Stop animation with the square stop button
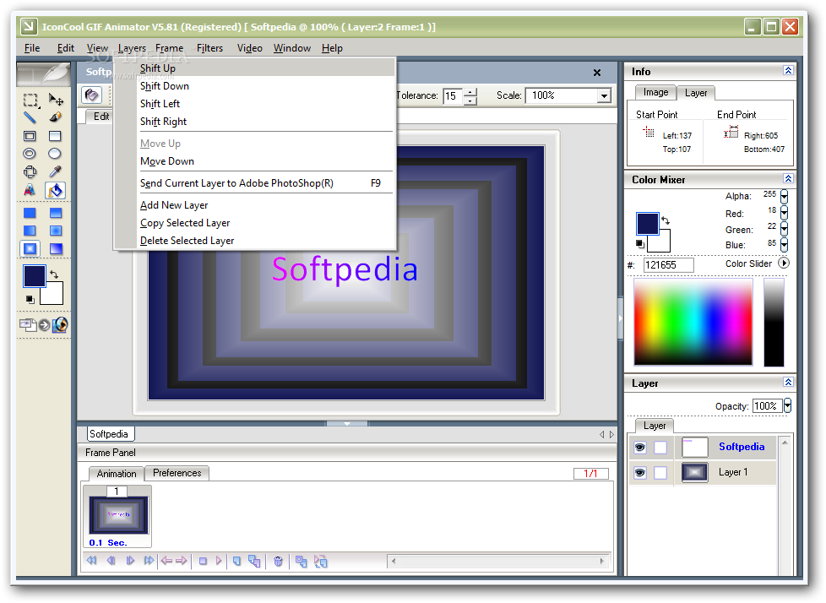Image resolution: width=826 pixels, height=603 pixels. pos(203,561)
